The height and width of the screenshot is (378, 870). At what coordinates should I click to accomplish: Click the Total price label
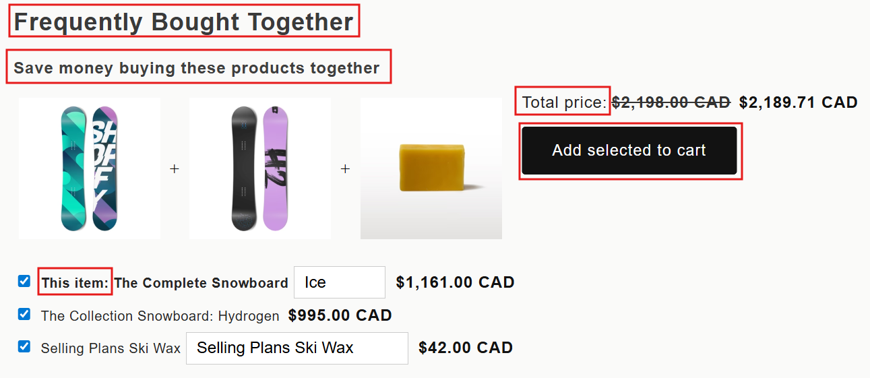(x=565, y=102)
